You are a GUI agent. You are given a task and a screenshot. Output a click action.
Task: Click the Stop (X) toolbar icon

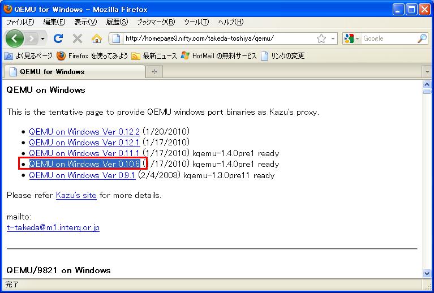click(78, 38)
